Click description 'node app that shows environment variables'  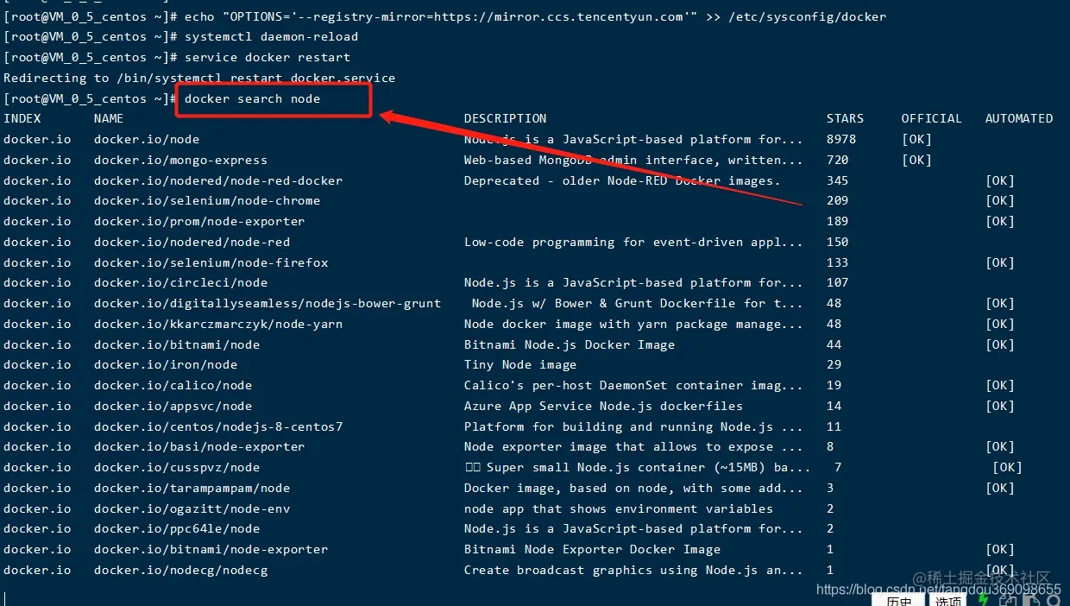[619, 508]
